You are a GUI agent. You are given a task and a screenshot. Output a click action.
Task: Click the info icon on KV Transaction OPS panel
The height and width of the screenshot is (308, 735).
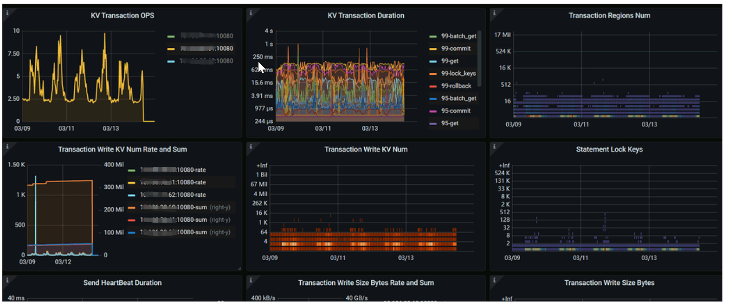[7, 13]
